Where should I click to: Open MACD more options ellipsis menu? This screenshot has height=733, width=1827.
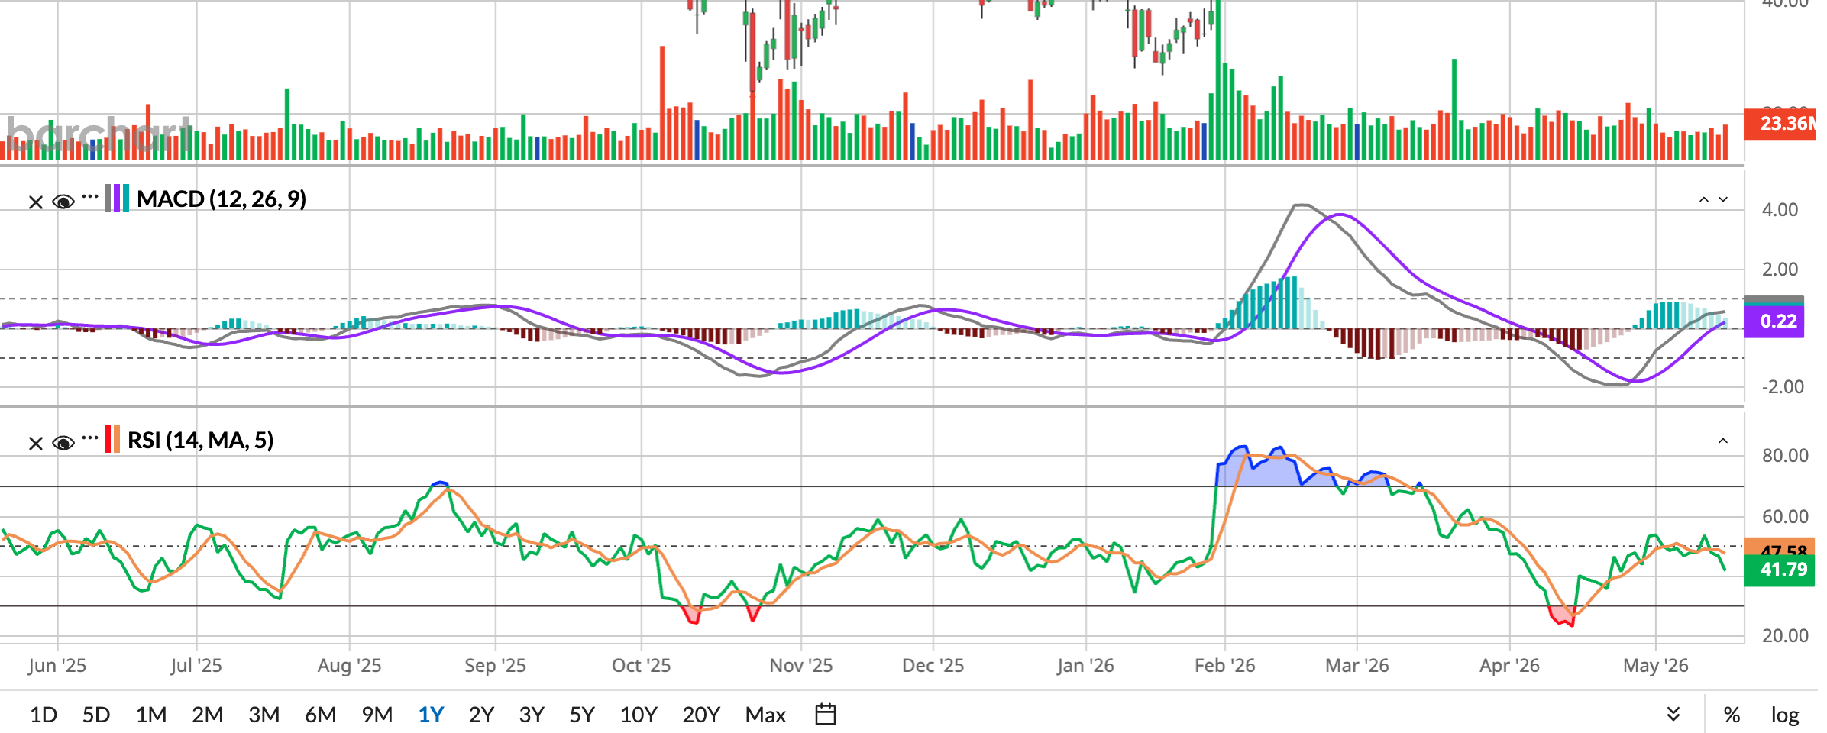90,197
